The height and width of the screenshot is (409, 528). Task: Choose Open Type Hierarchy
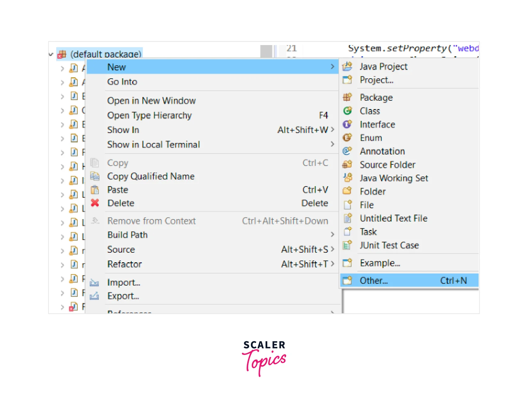tap(149, 115)
